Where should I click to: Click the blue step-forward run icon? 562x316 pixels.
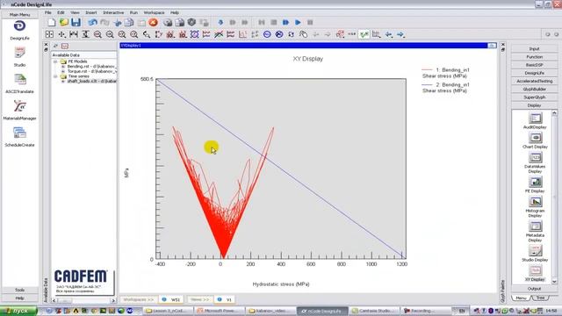click(x=285, y=23)
